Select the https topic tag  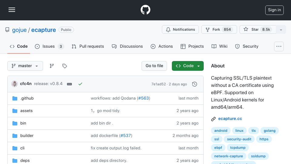tap(264, 139)
